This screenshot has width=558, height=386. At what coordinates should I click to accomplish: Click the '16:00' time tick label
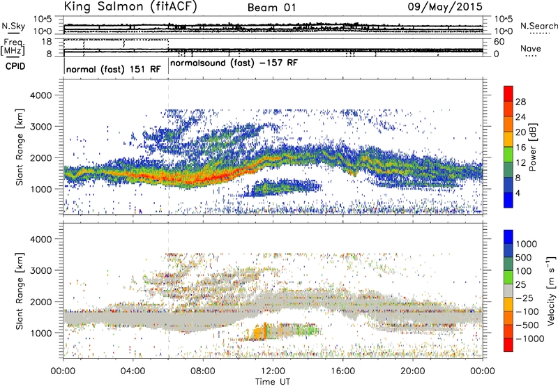(x=342, y=371)
